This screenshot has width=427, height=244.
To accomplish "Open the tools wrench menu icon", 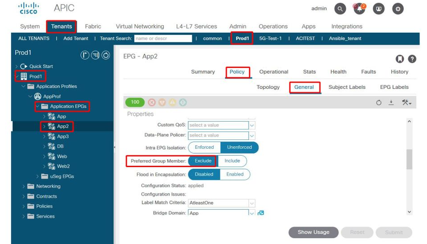I will tap(406, 102).
